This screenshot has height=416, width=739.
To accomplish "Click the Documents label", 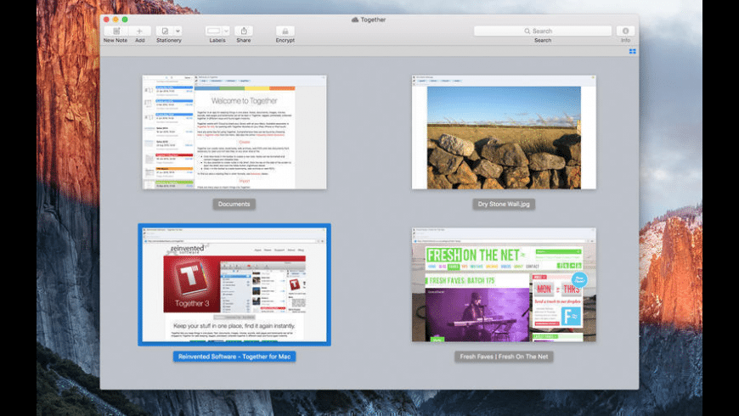I will (x=234, y=204).
